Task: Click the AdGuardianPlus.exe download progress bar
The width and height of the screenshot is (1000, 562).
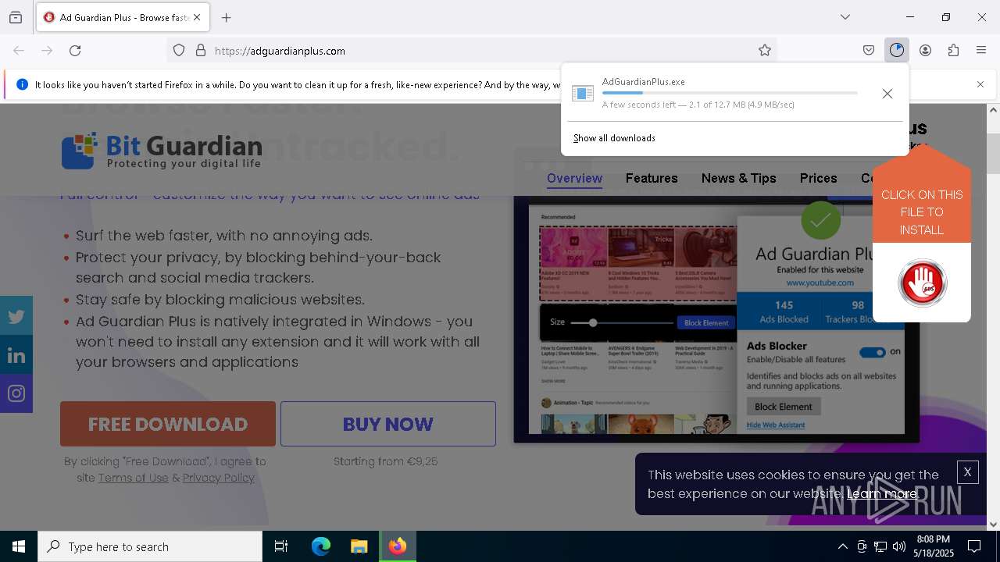Action: pos(730,93)
